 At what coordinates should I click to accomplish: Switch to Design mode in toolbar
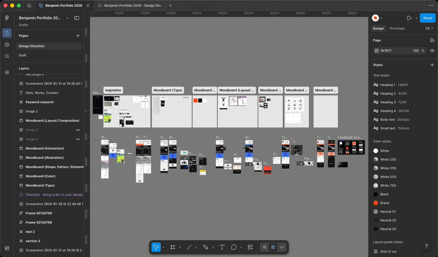point(273,247)
